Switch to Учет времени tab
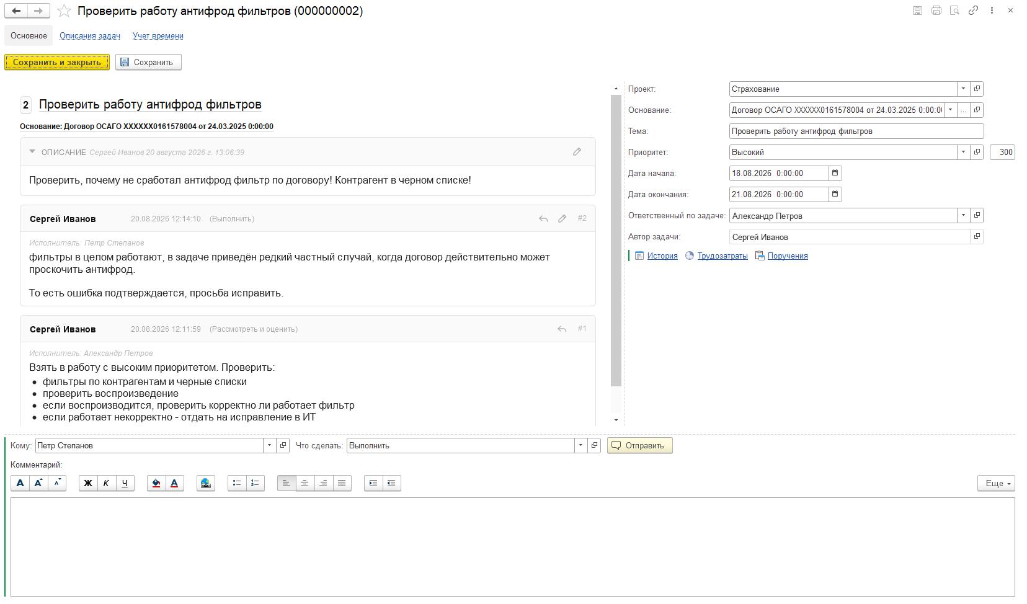 [158, 35]
